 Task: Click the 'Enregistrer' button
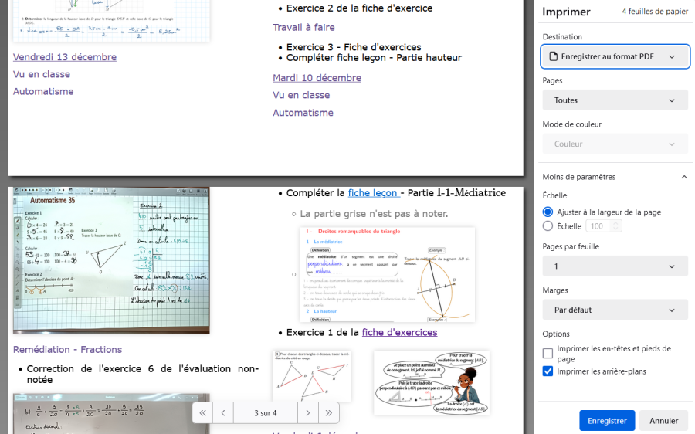pos(607,421)
